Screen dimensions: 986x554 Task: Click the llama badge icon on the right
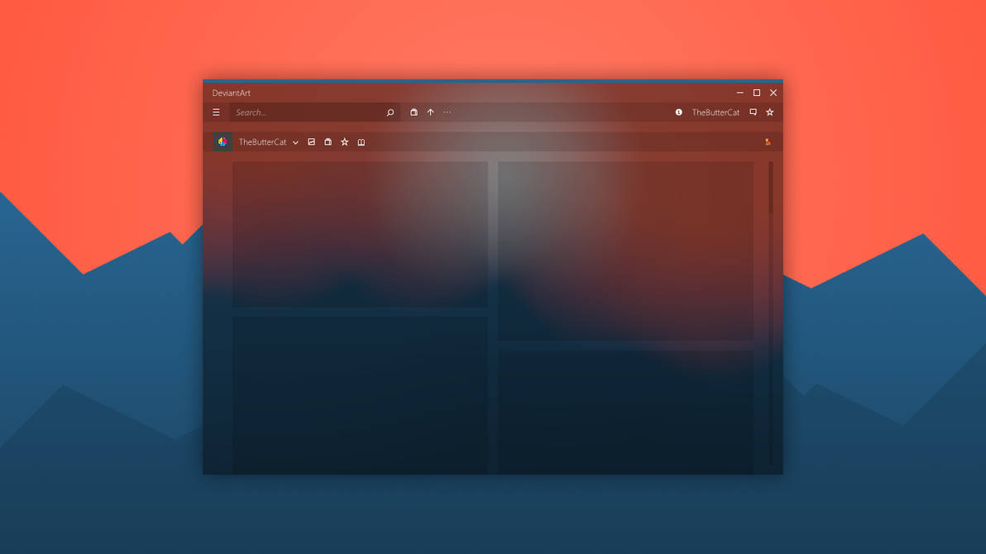pos(768,141)
